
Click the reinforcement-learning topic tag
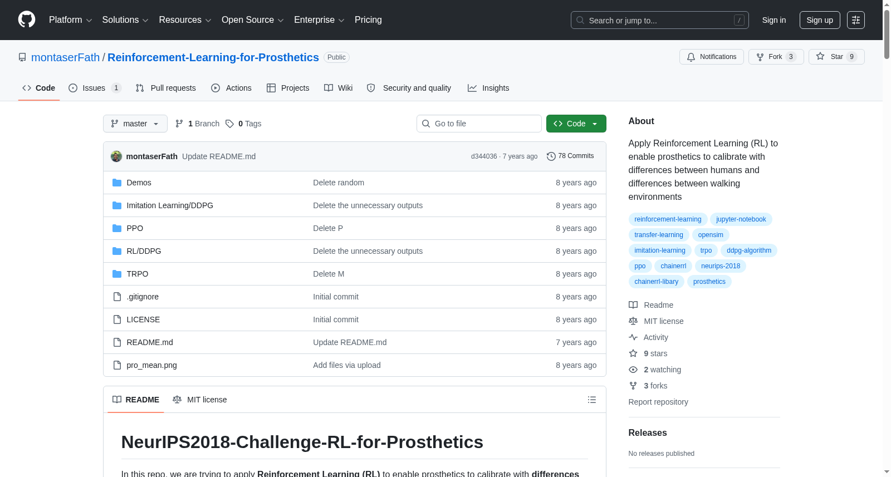(668, 219)
